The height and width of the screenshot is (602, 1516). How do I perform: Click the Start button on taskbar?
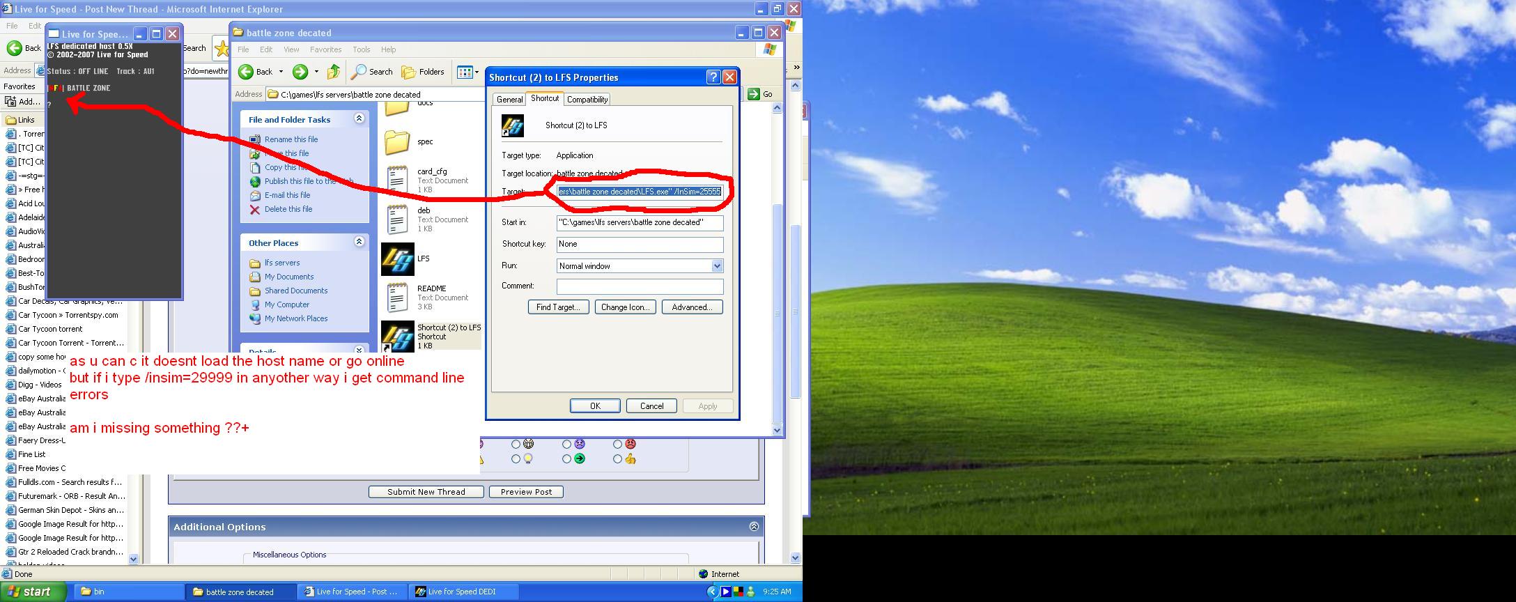point(33,592)
